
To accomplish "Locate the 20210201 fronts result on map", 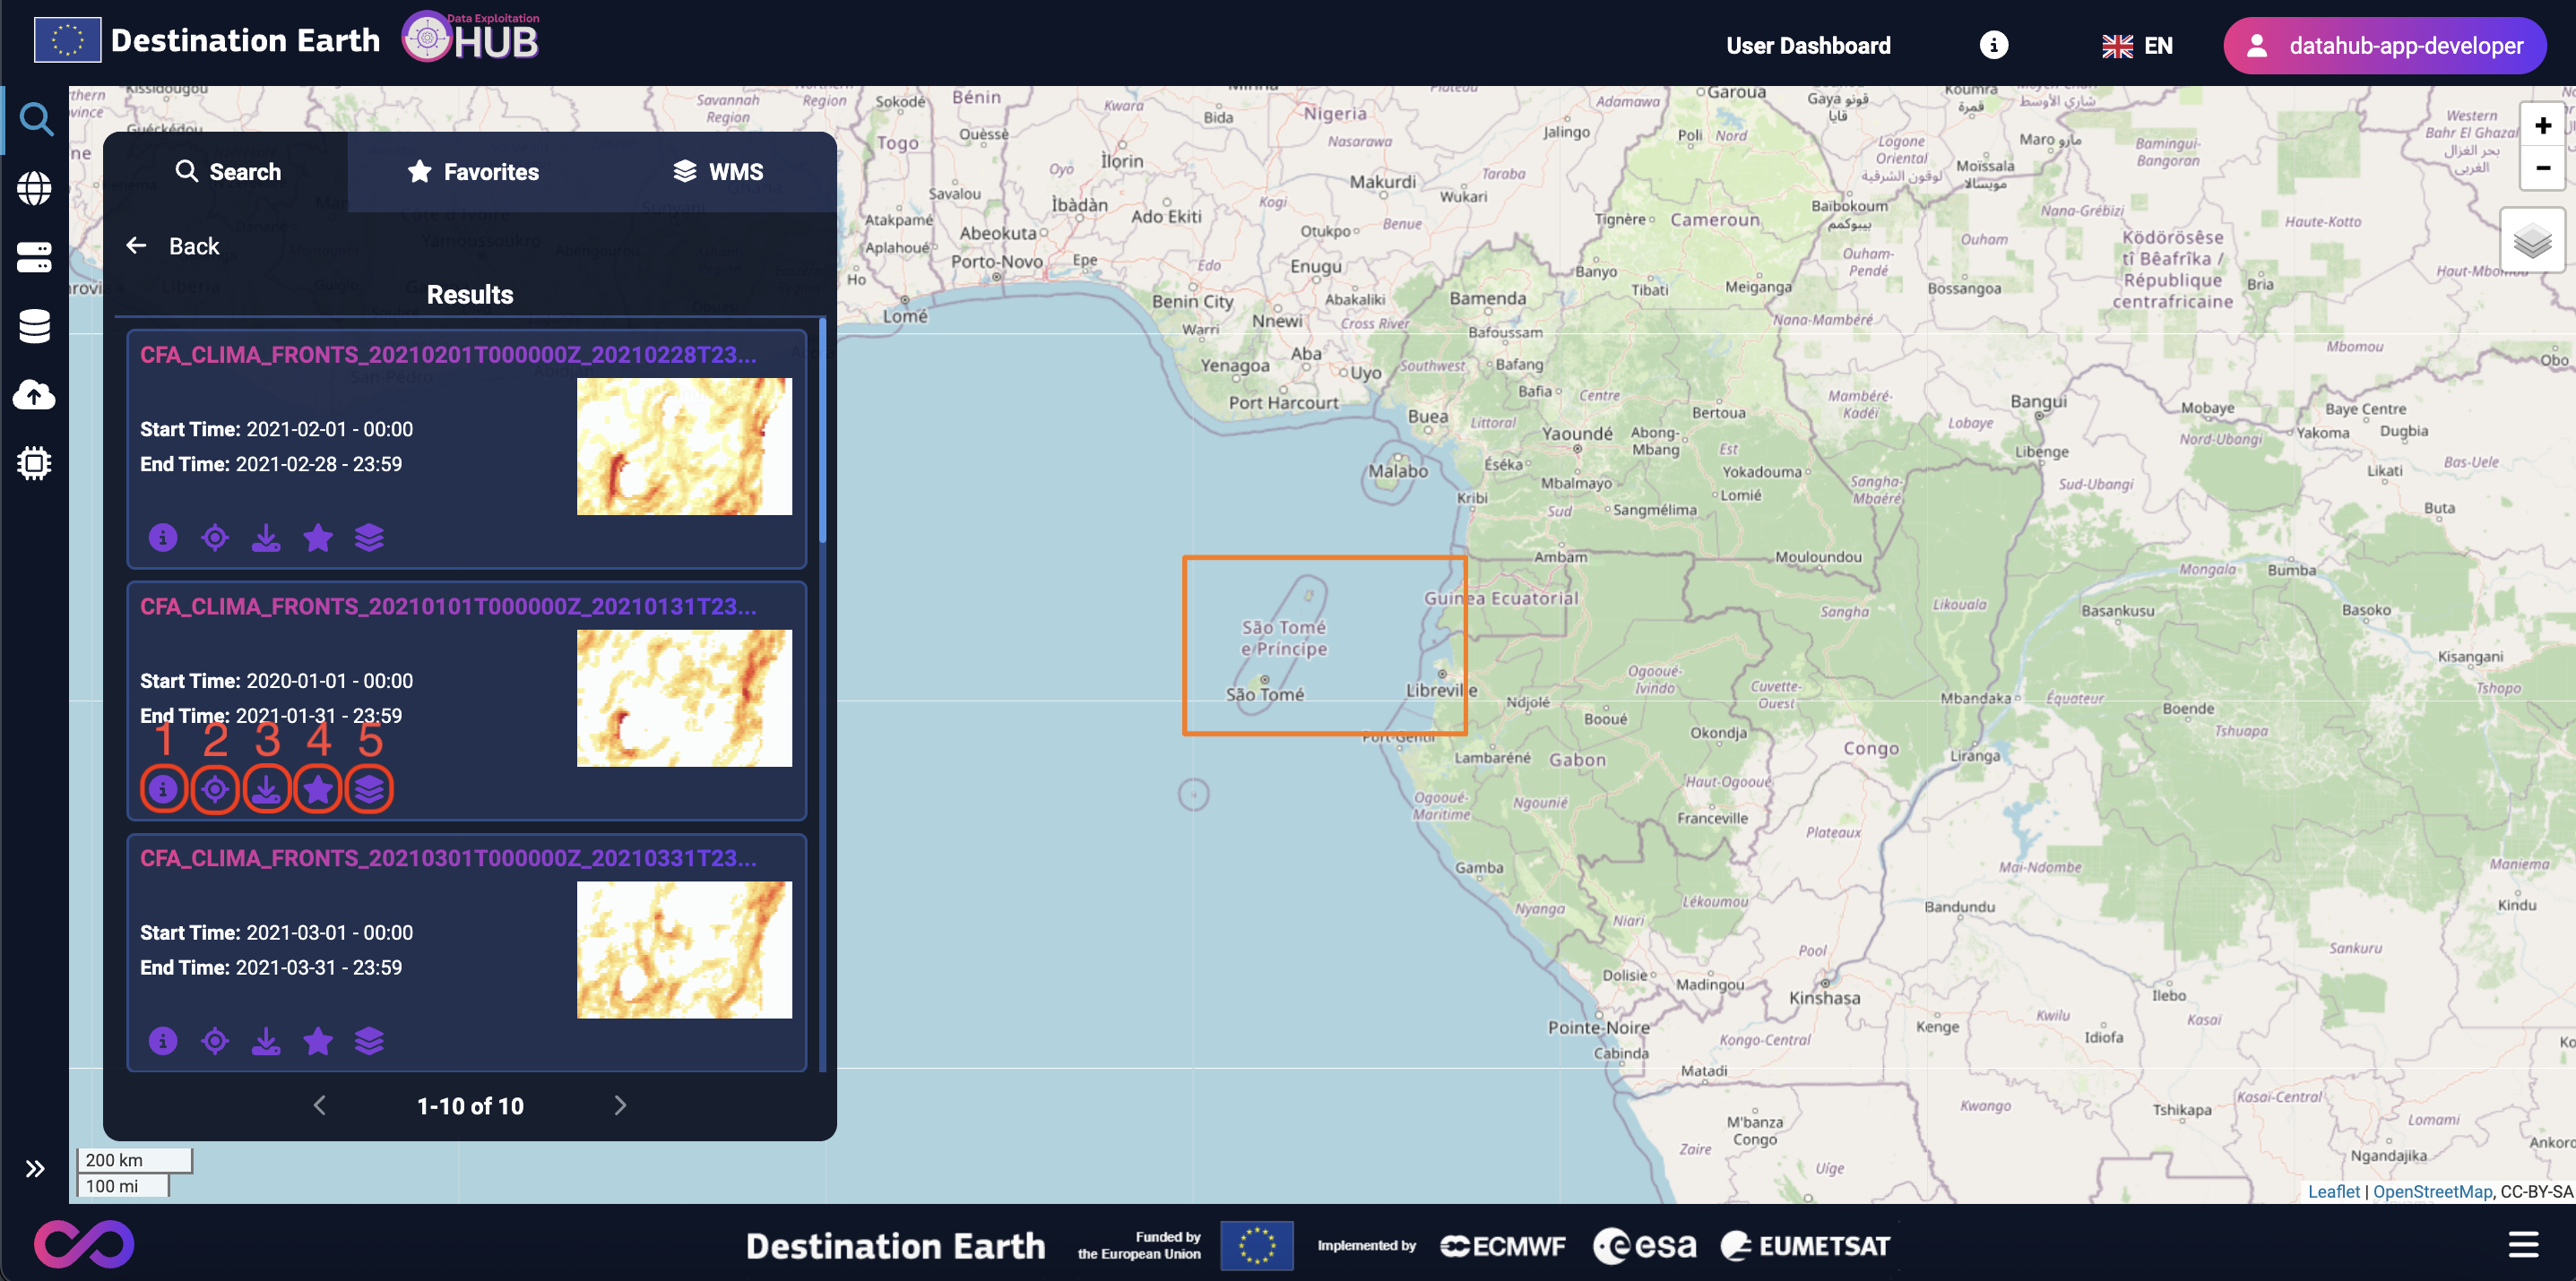I will coord(215,537).
